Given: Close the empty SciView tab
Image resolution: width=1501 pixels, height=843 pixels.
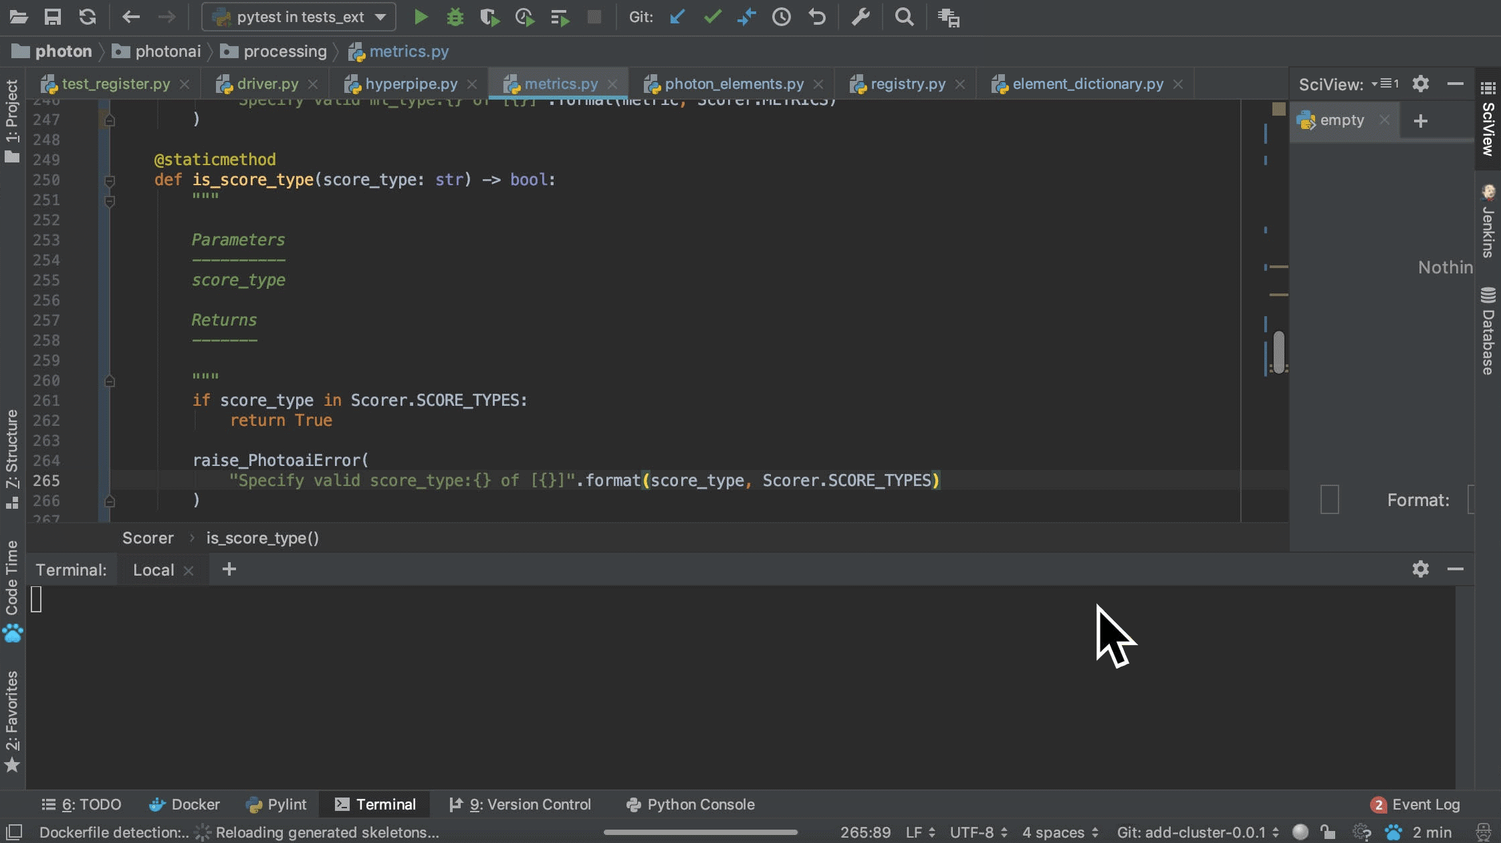Looking at the screenshot, I should click(1384, 120).
